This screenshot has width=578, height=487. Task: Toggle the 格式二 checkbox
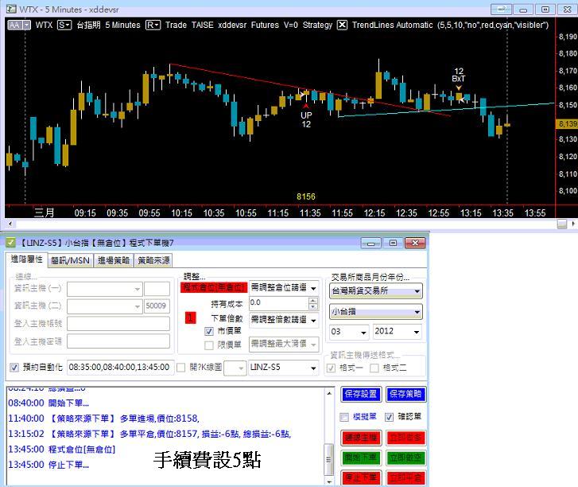click(374, 368)
